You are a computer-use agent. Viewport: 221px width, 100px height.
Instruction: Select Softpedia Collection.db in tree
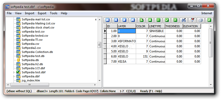click(x=37, y=52)
